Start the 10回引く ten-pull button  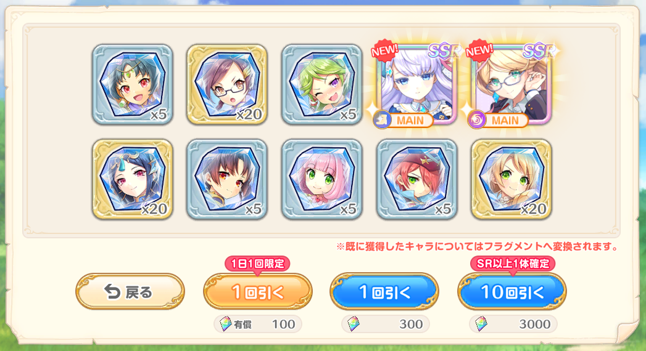pyautogui.click(x=512, y=292)
